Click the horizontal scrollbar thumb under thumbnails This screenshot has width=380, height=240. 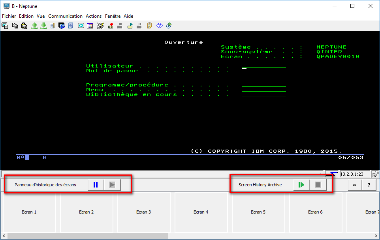click(x=88, y=236)
